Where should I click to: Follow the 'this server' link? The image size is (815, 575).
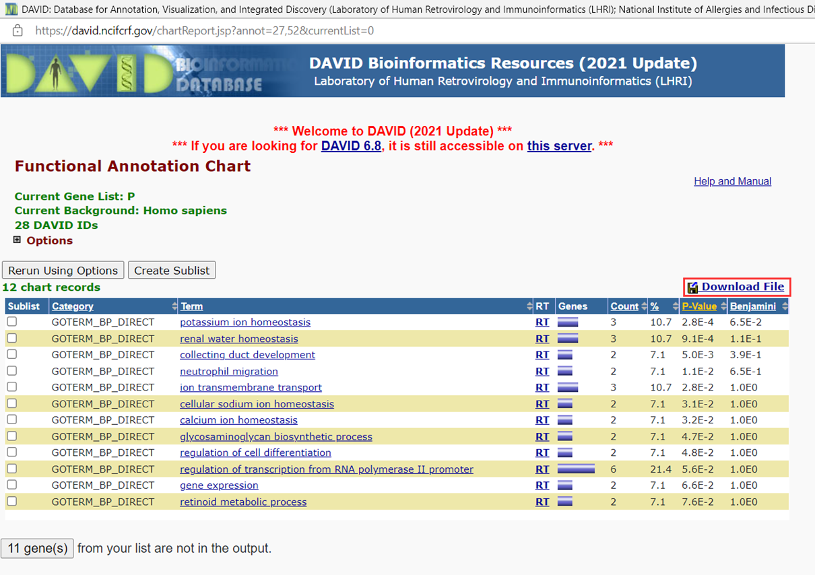click(559, 146)
